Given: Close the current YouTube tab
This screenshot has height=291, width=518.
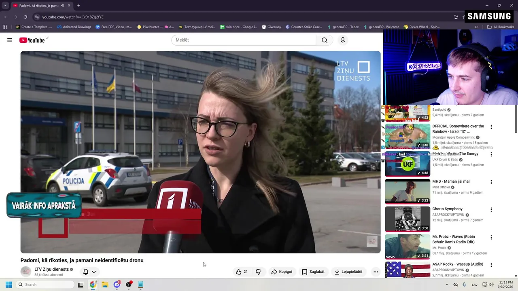Looking at the screenshot, I should pyautogui.click(x=69, y=6).
